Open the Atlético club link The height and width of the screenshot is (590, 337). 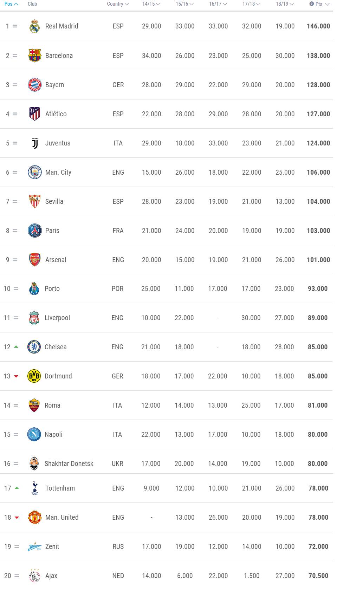tap(56, 114)
